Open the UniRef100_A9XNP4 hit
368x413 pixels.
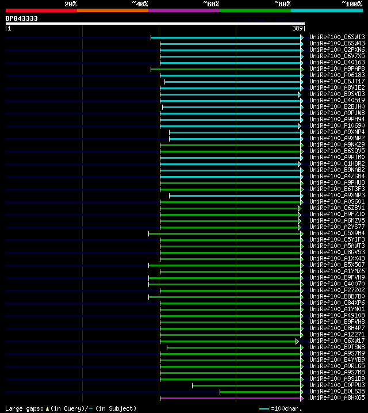[337, 132]
